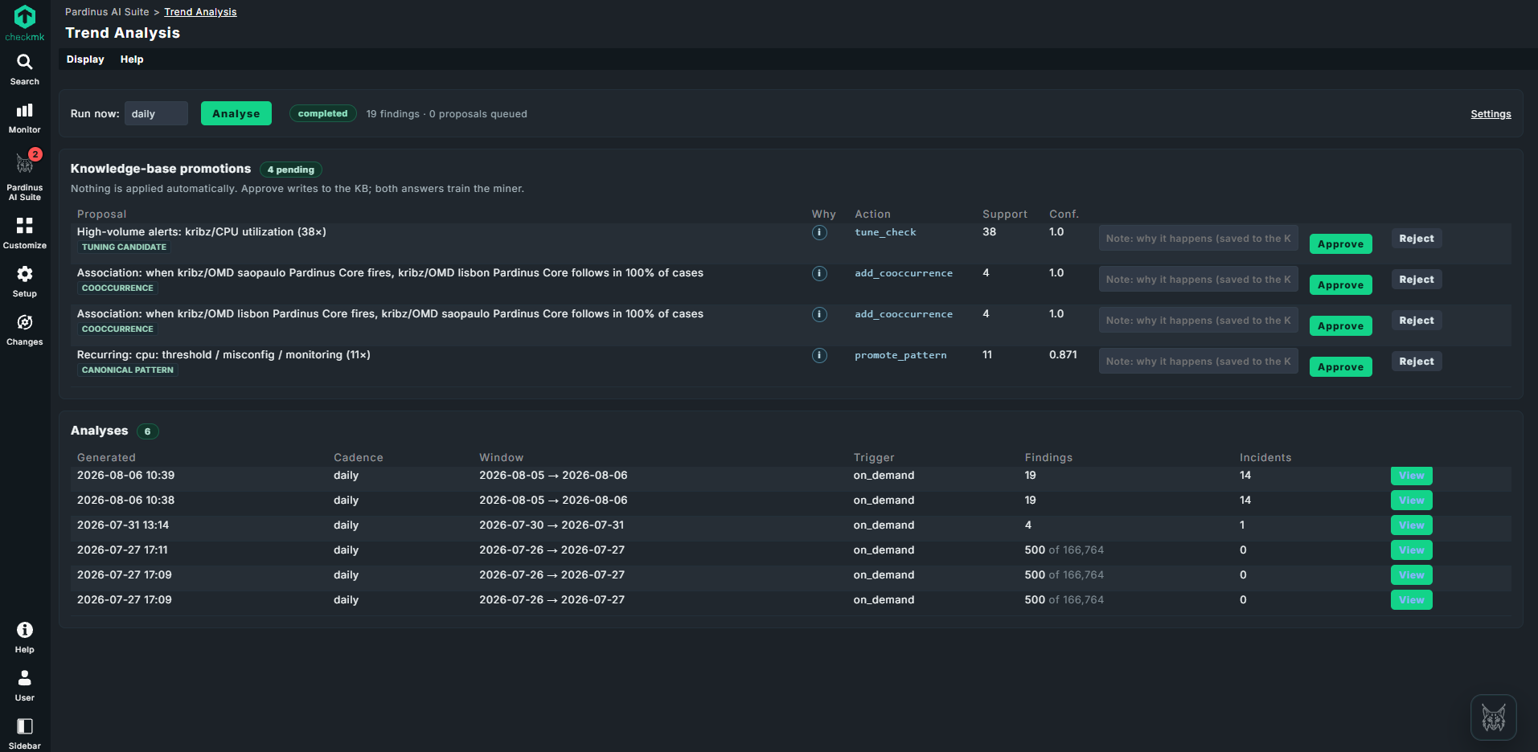The width and height of the screenshot is (1538, 752).
Task: Open the Changes sidebar icon
Action: tap(25, 329)
